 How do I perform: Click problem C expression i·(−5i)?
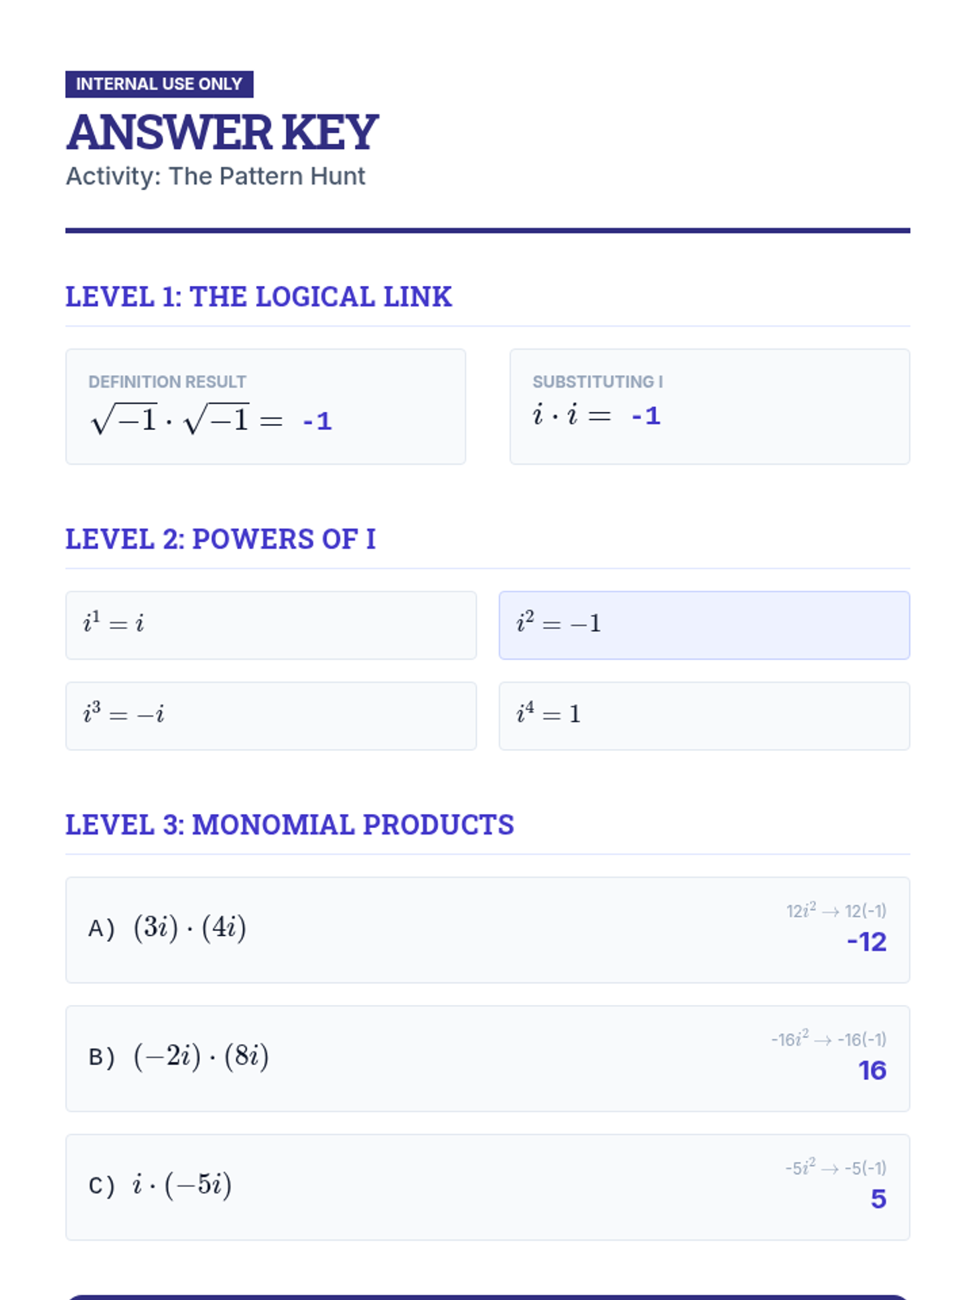[183, 1185]
